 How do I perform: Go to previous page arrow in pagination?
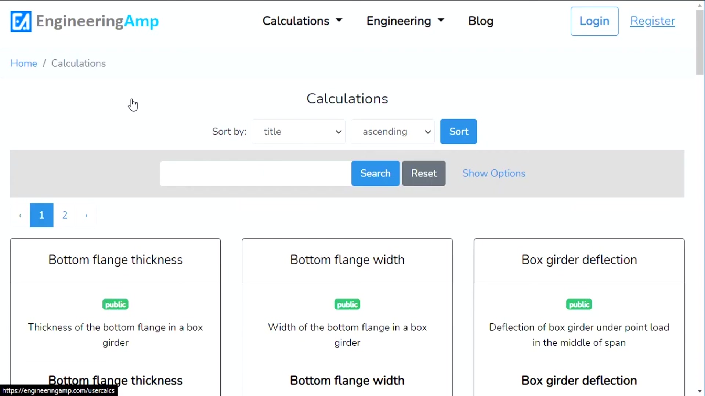[x=20, y=215]
